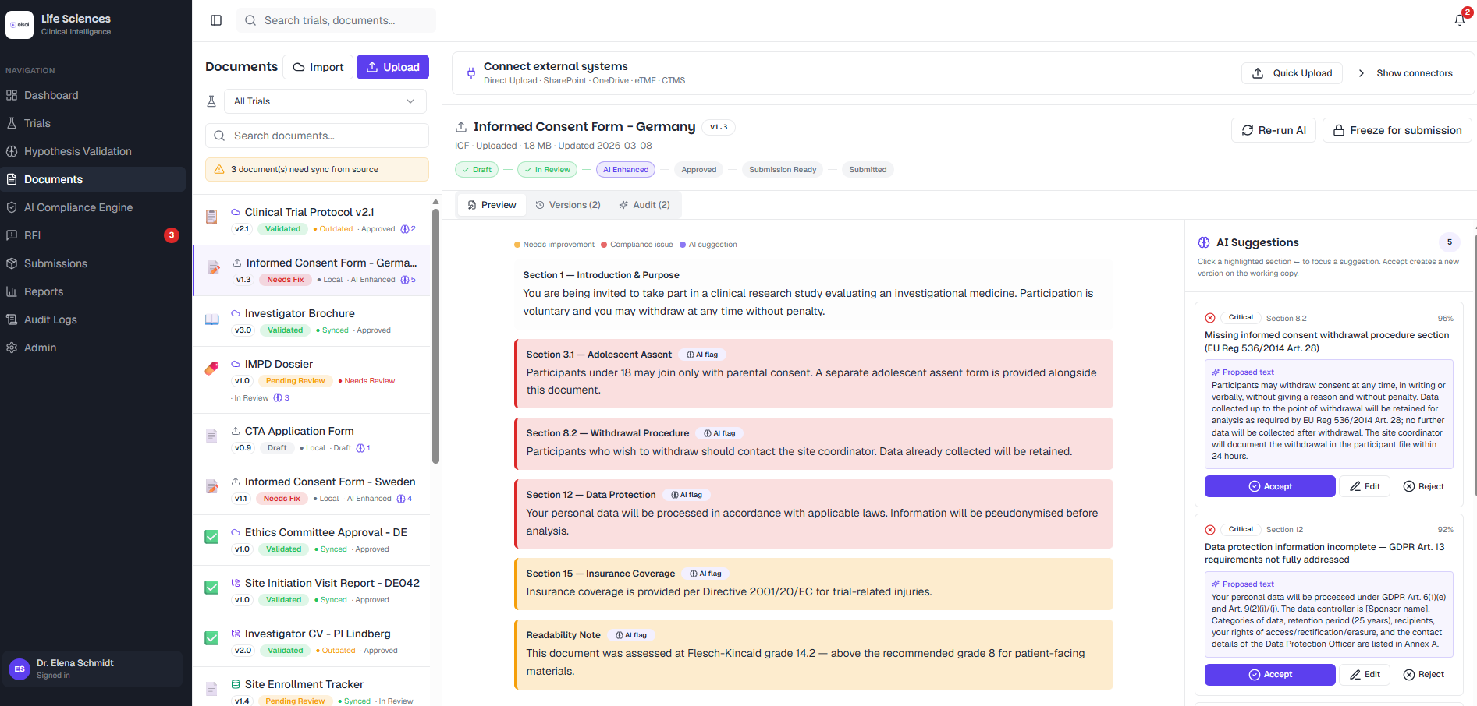The width and height of the screenshot is (1477, 706).
Task: Click Freeze for submission button
Action: (1397, 130)
